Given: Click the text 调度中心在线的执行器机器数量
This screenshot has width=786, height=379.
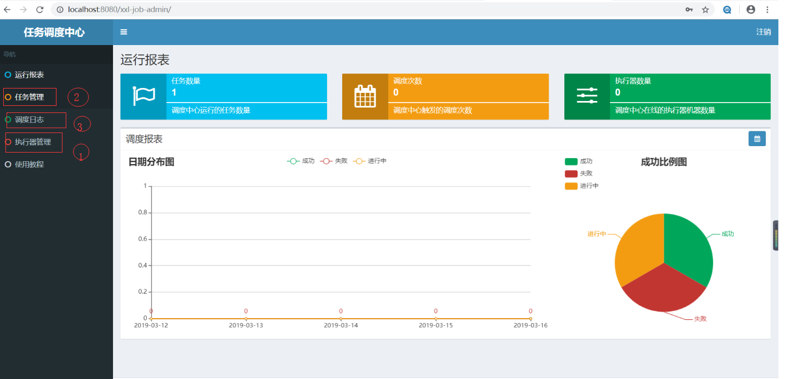Looking at the screenshot, I should (665, 110).
